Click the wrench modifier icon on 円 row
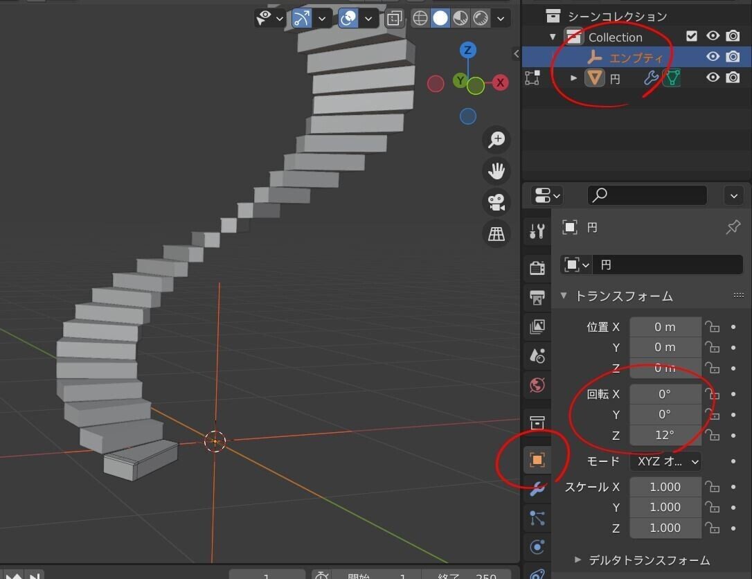Viewport: 752px width, 579px height. coord(651,78)
